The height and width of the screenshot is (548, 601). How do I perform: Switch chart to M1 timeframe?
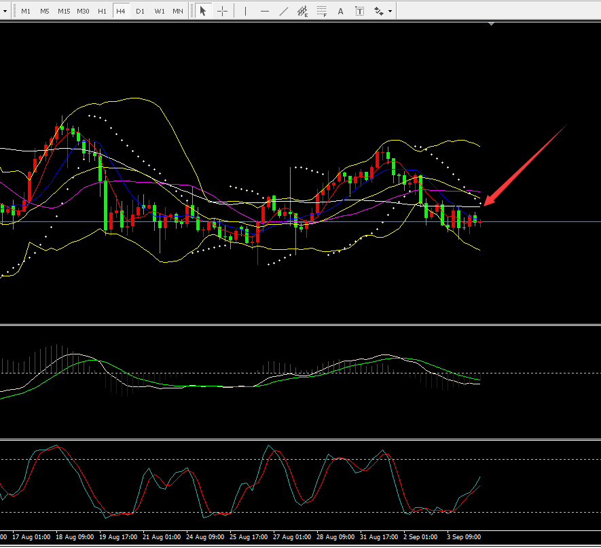(26, 11)
